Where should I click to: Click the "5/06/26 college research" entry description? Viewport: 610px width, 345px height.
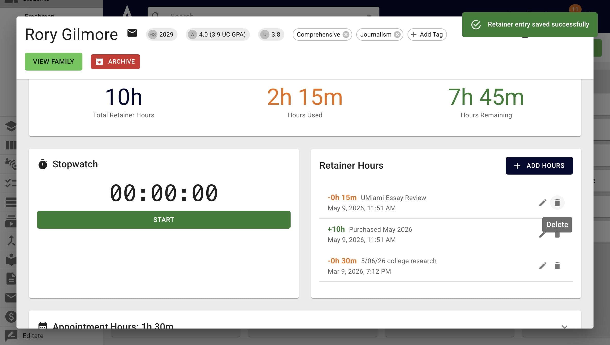(x=399, y=261)
